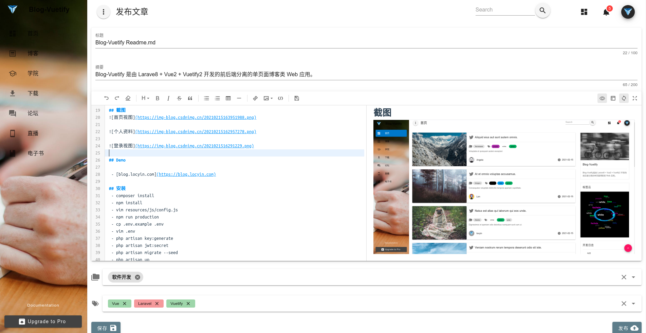The height and width of the screenshot is (333, 646).
Task: Click the 首页视图 image URL link in editor
Action: coord(196,118)
